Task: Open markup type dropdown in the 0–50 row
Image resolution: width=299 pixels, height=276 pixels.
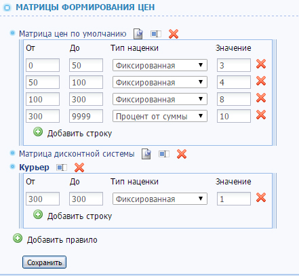Action: tap(160, 65)
